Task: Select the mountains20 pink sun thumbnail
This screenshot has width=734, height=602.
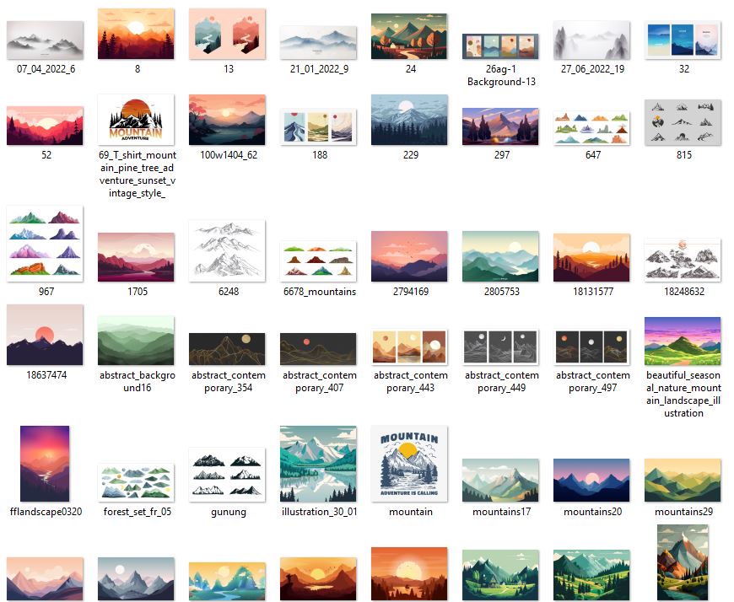Action: [x=591, y=480]
